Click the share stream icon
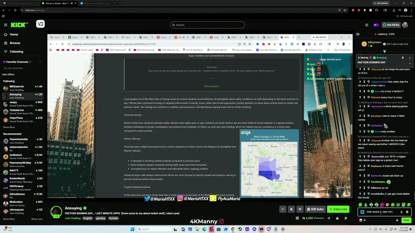 [x=328, y=218]
